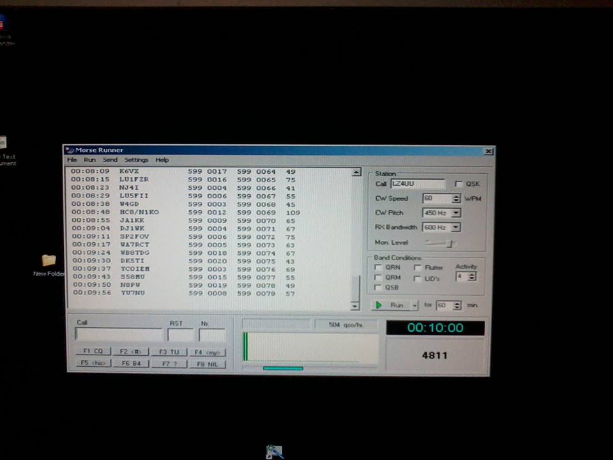
Task: Open the New Folder desktop icon
Action: [x=49, y=264]
